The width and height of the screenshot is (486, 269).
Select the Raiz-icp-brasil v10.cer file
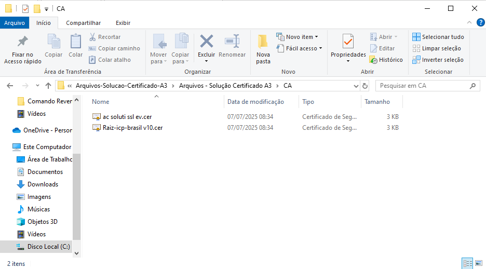[x=132, y=128]
